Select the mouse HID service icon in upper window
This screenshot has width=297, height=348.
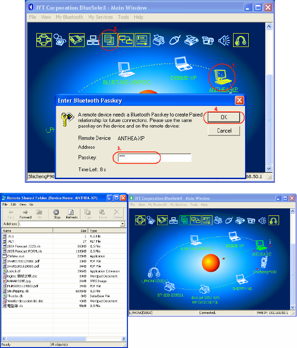[x=175, y=40]
